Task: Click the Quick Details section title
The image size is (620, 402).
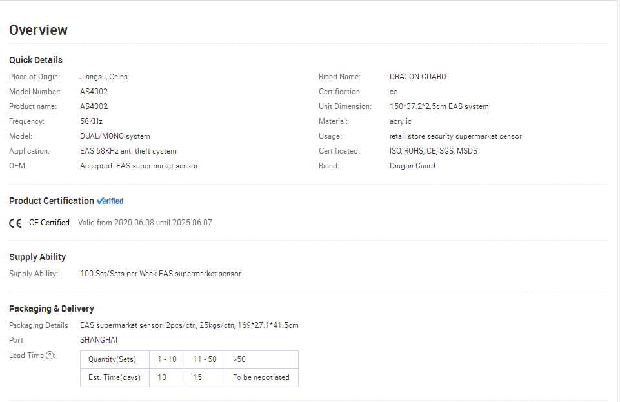Action: (35, 60)
